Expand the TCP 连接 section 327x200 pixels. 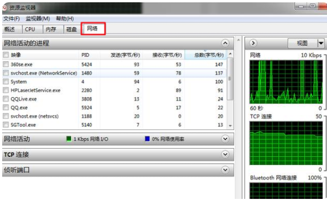tap(225, 155)
